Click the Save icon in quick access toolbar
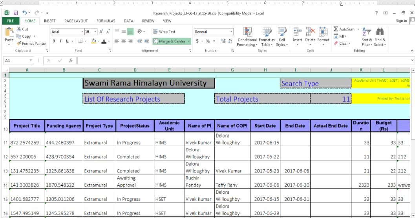 click(x=16, y=13)
